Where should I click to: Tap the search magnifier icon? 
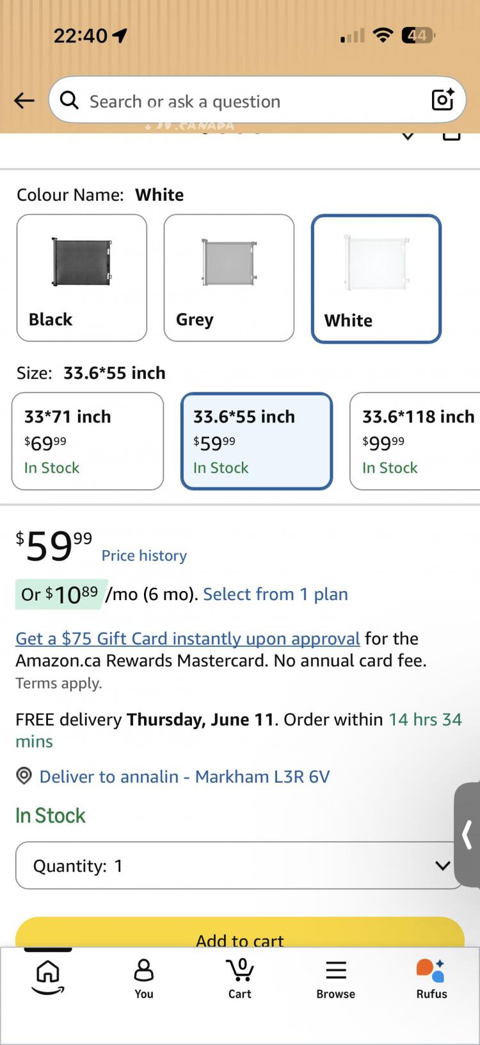(69, 100)
